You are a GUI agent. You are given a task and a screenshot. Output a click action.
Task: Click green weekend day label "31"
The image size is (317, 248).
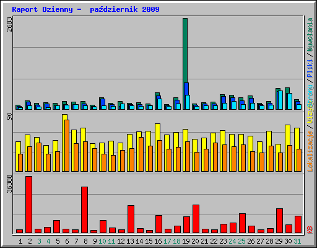click(x=297, y=241)
